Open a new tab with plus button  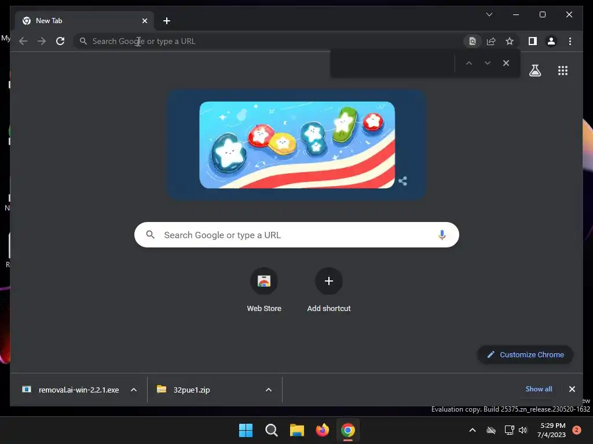pos(167,21)
